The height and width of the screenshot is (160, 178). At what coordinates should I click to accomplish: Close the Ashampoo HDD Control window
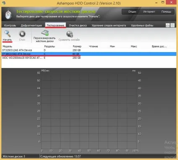[x=171, y=3]
